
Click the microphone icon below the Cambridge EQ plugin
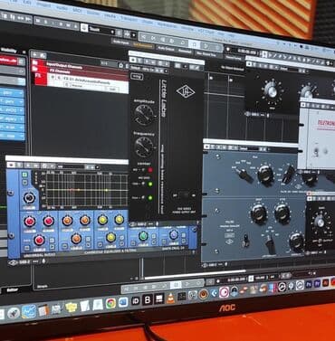pos(43,261)
